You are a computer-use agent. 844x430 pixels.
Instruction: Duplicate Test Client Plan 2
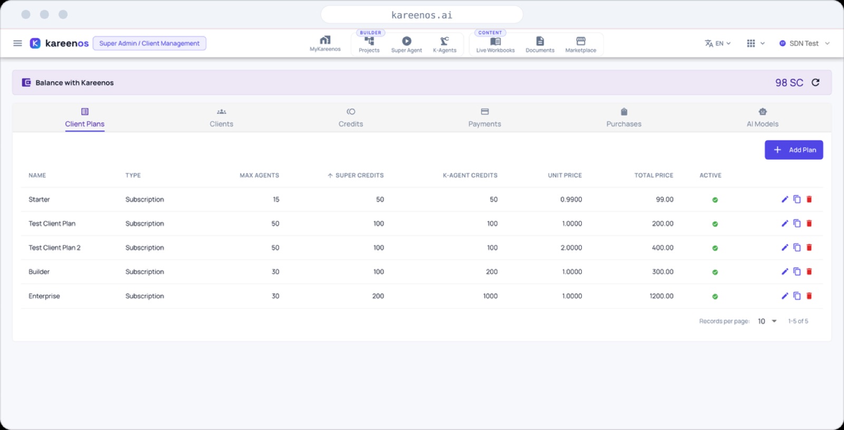797,247
